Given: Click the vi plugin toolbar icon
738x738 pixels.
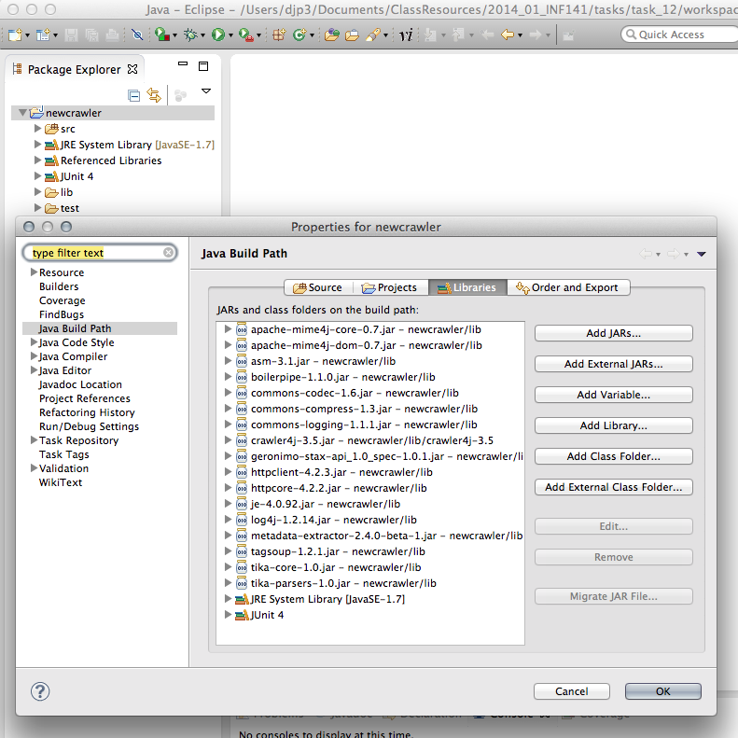Looking at the screenshot, I should tap(406, 35).
